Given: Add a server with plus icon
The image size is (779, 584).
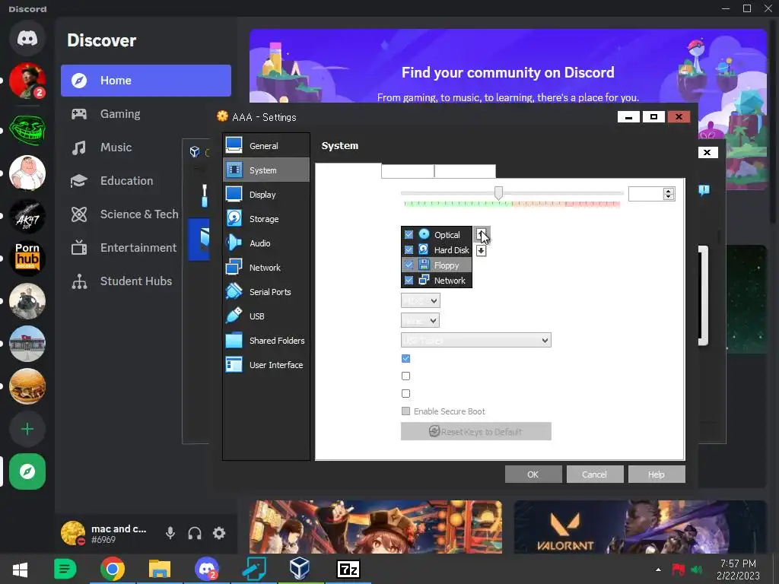Looking at the screenshot, I should point(27,429).
